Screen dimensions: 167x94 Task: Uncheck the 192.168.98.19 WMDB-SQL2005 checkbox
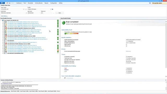(4, 28)
